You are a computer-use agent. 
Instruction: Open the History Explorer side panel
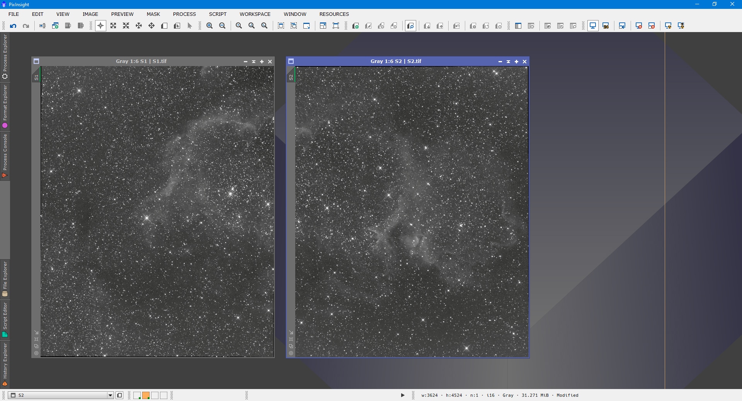coord(5,364)
